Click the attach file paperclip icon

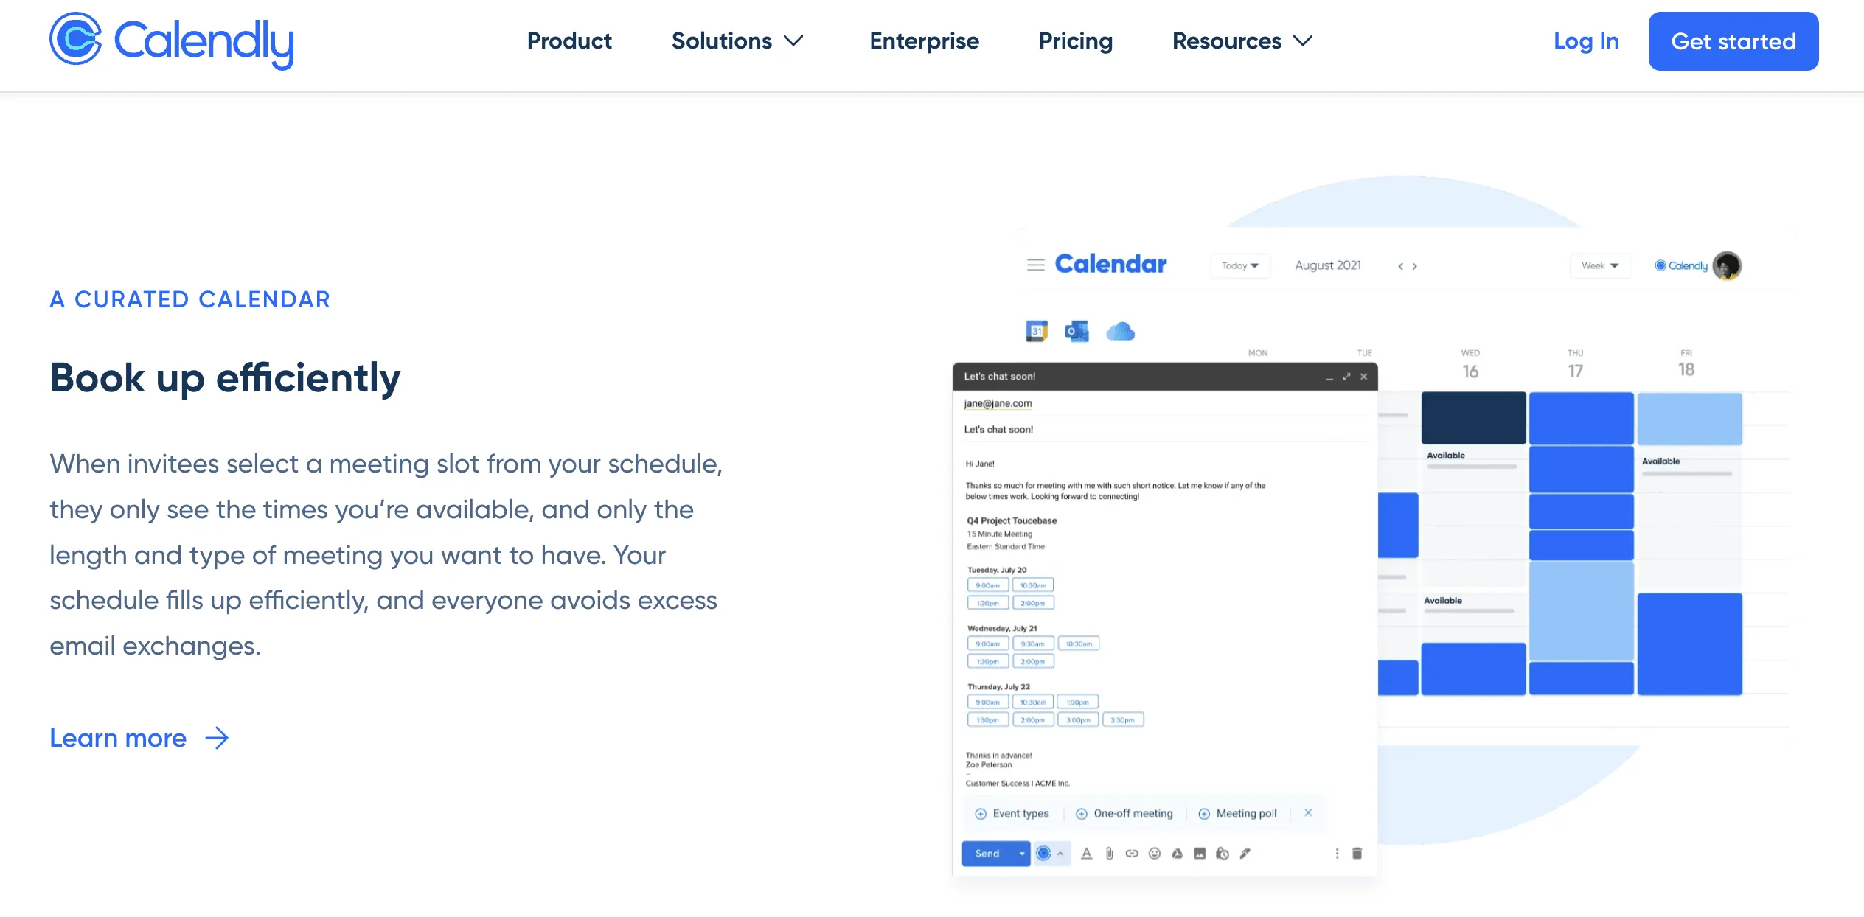(1109, 854)
